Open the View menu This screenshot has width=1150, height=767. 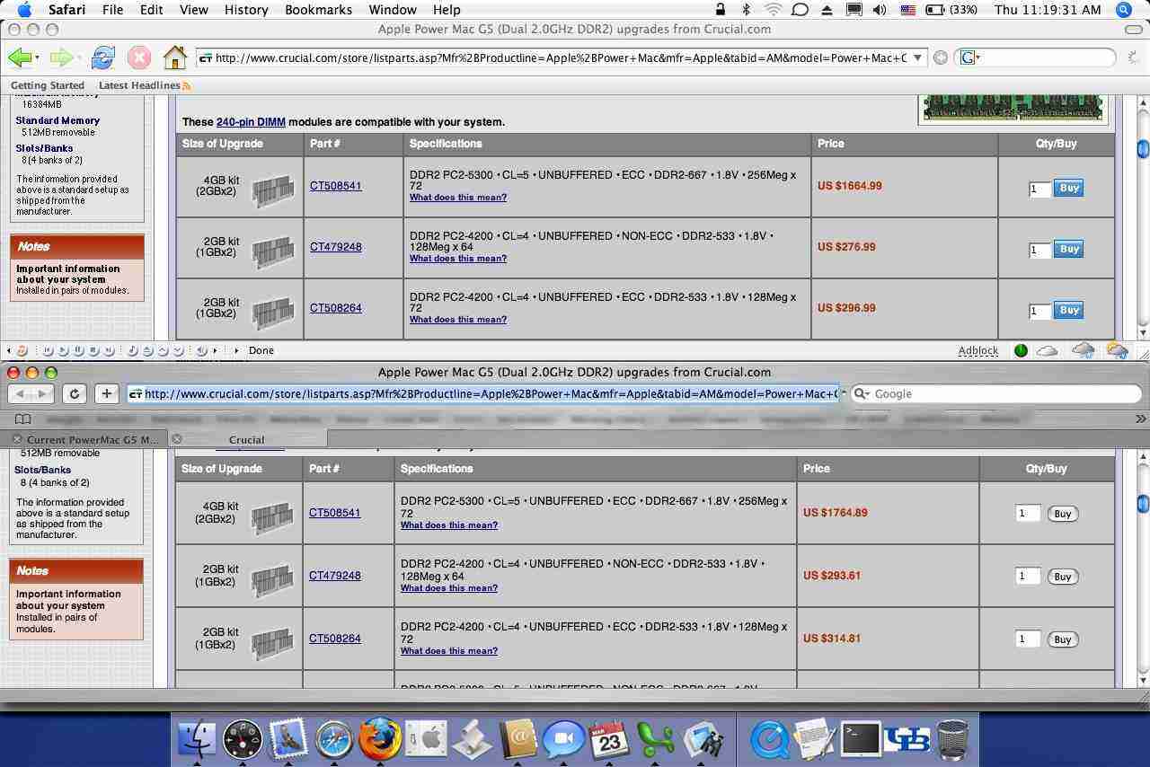[194, 10]
